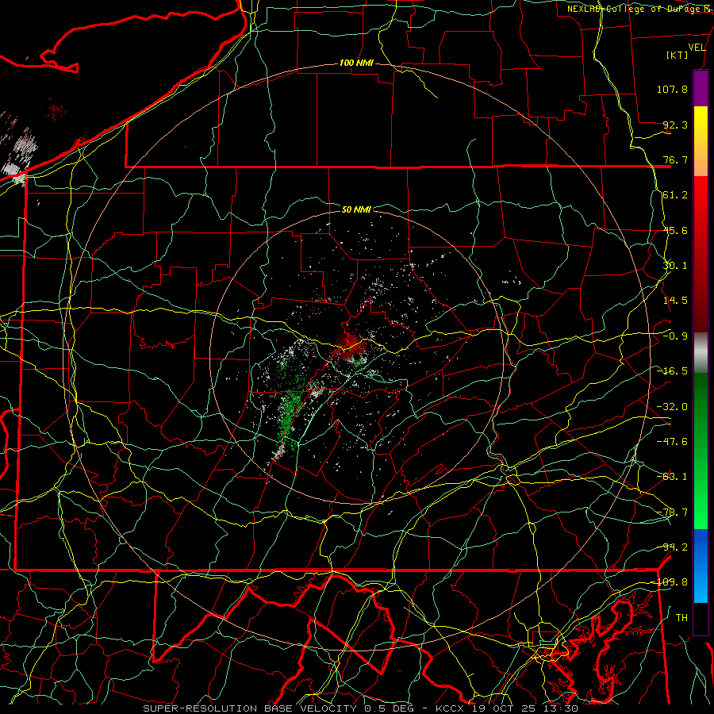
Task: Pick the purple segment of the color bar
Action: coord(701,89)
